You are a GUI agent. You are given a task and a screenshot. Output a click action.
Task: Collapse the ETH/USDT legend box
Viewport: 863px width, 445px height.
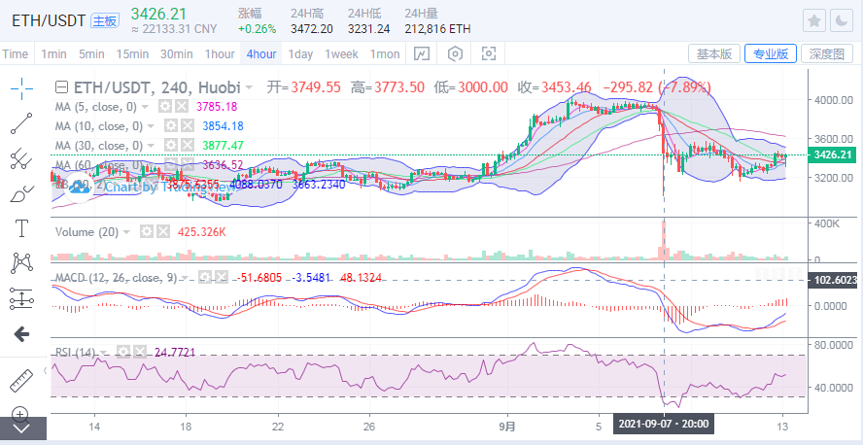(x=60, y=87)
